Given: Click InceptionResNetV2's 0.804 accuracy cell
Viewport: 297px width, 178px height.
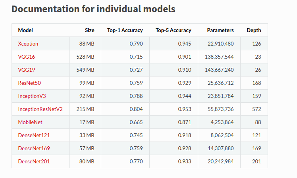Looking at the screenshot, I should (136, 109).
